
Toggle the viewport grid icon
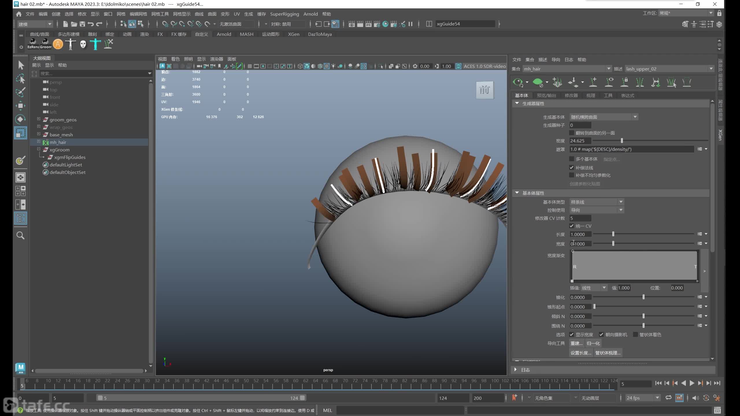tap(249, 66)
